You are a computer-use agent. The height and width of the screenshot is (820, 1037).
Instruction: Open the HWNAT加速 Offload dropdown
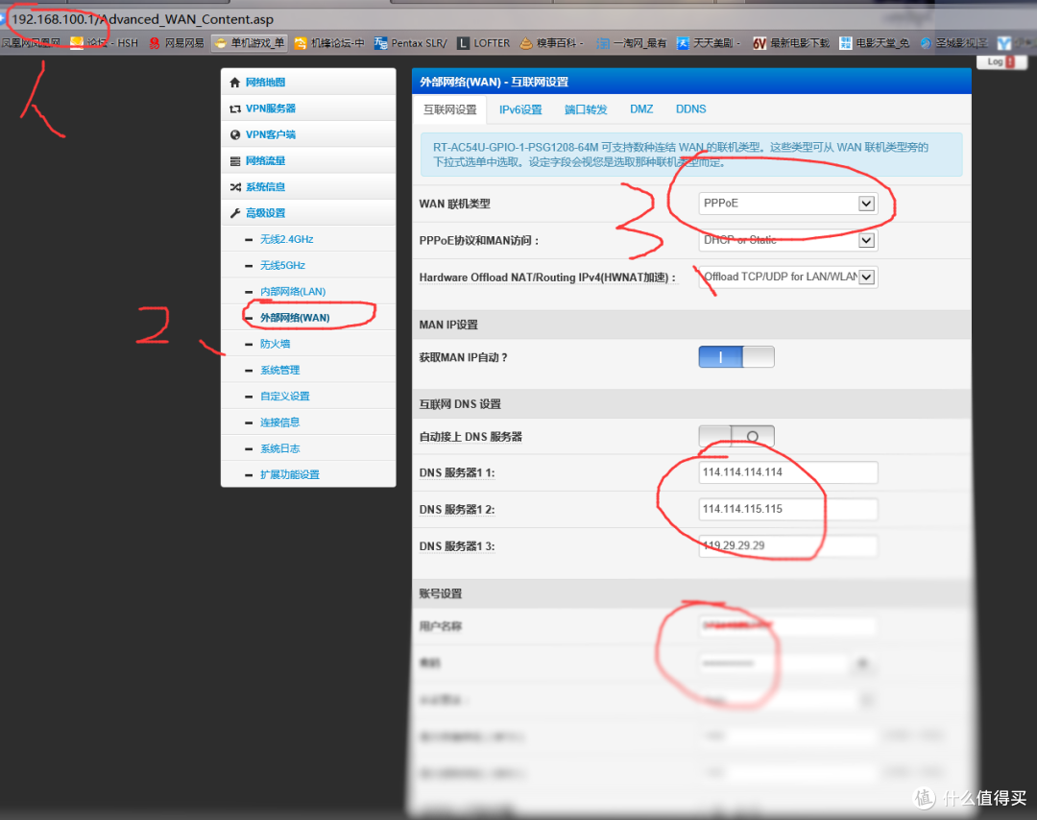point(787,277)
